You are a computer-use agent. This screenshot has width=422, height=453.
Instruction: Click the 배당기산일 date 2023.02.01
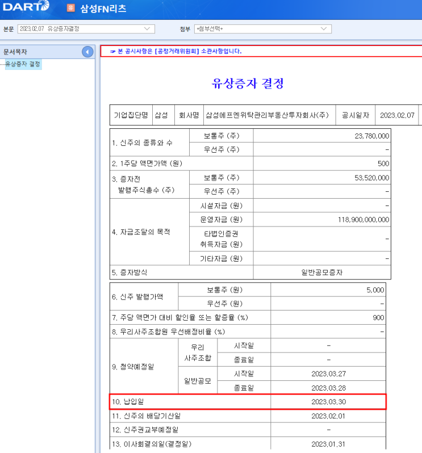click(328, 416)
